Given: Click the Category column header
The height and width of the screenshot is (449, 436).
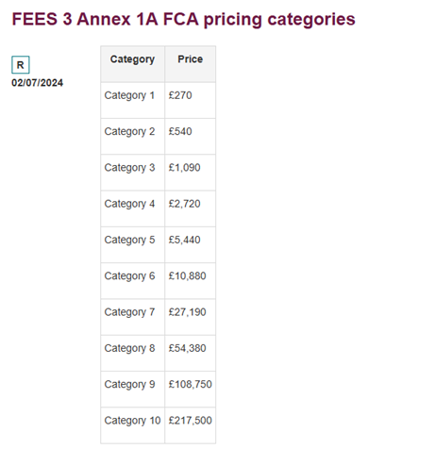Looking at the screenshot, I should pos(132,64).
